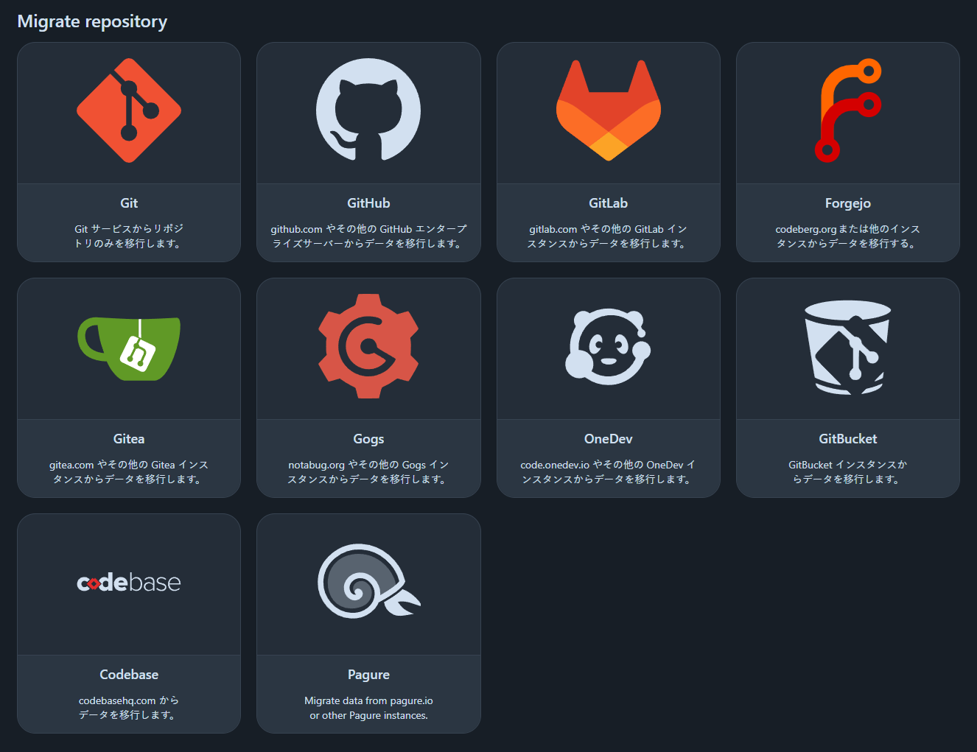Select the Gitea card title
977x752 pixels.
pos(129,439)
